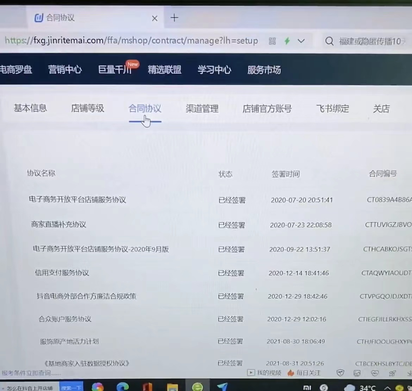Viewport: 412px width, 391px height.
Task: Open 电子商务开放平台店铺服务协议-2020年9月版 agreement
Action: pos(101,249)
